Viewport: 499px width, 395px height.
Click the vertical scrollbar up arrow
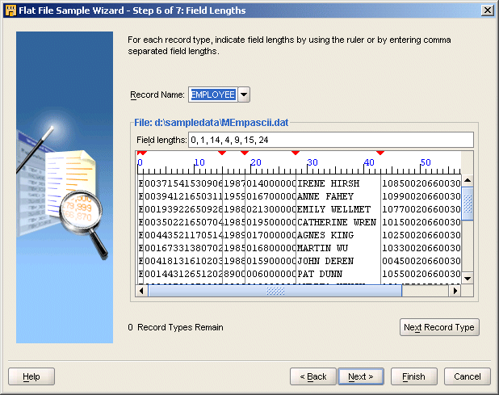[x=468, y=181]
